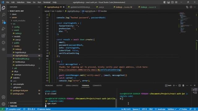Click Synchronize Changes icon in status bar

(x=24, y=109)
